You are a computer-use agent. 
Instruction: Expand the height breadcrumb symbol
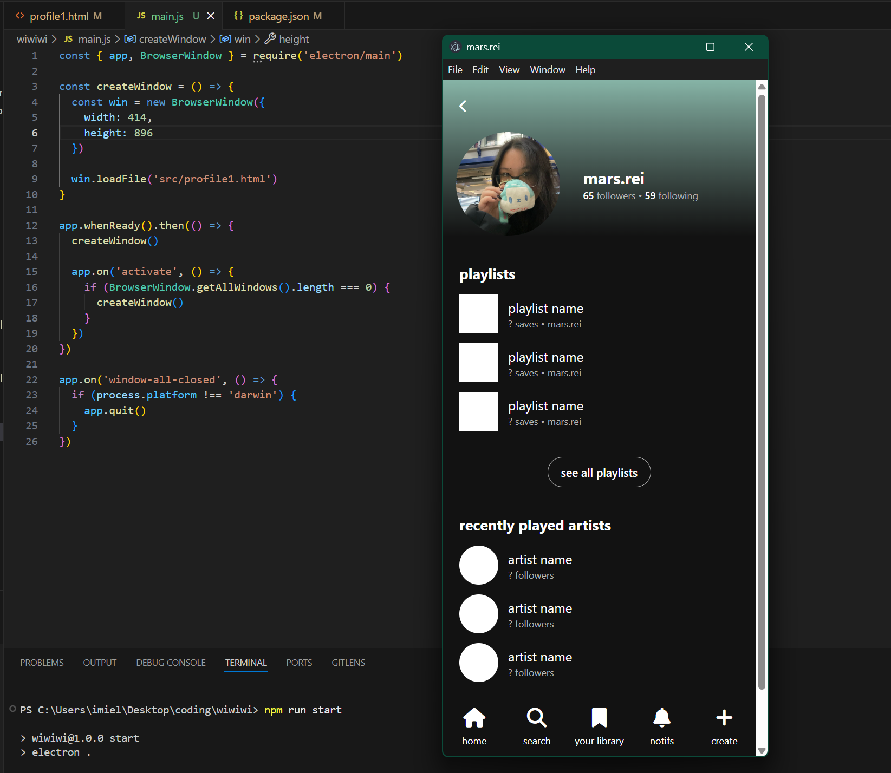coord(293,39)
